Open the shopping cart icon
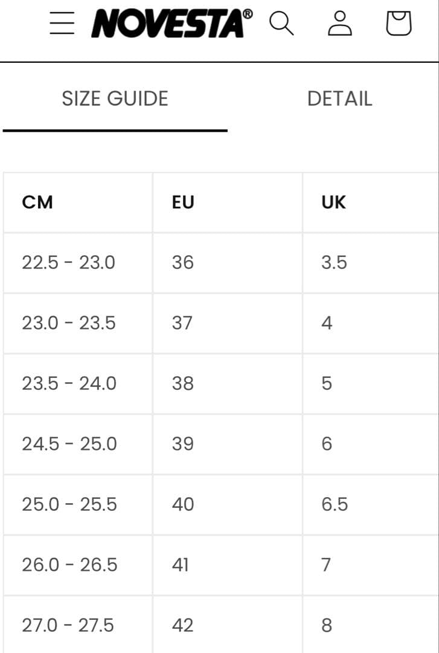 point(399,24)
